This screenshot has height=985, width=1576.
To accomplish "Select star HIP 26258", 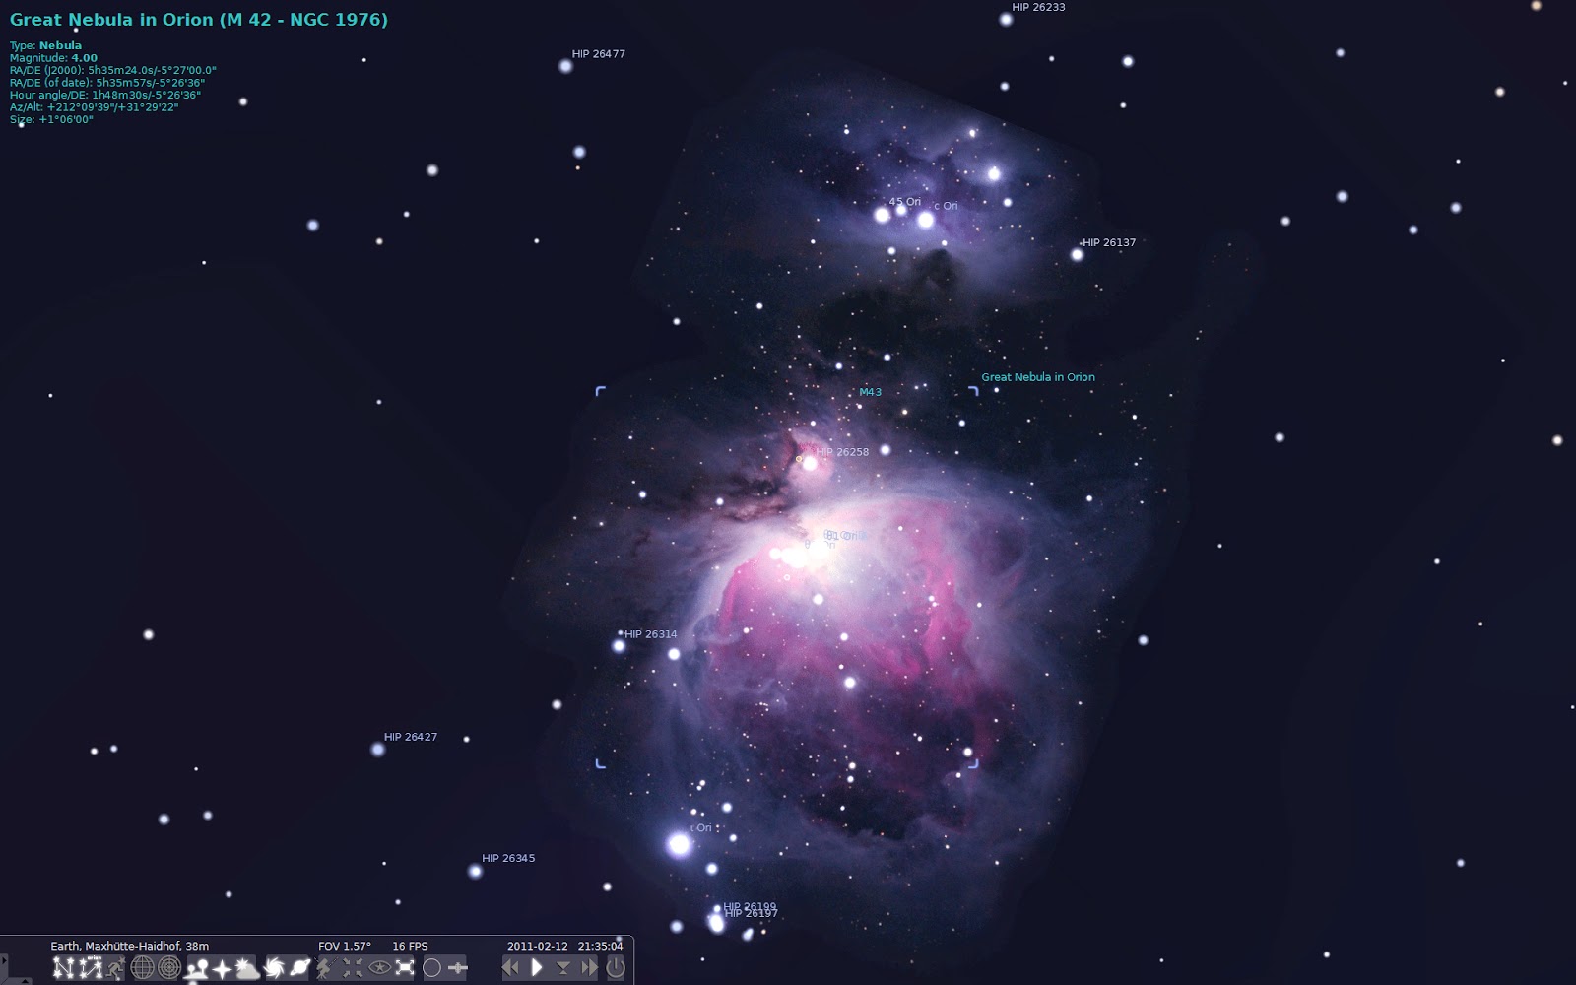I will click(810, 462).
